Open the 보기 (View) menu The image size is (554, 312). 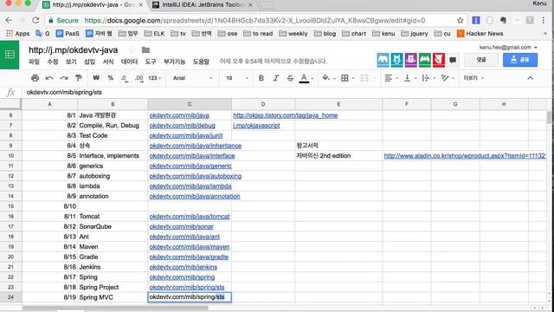(71, 62)
